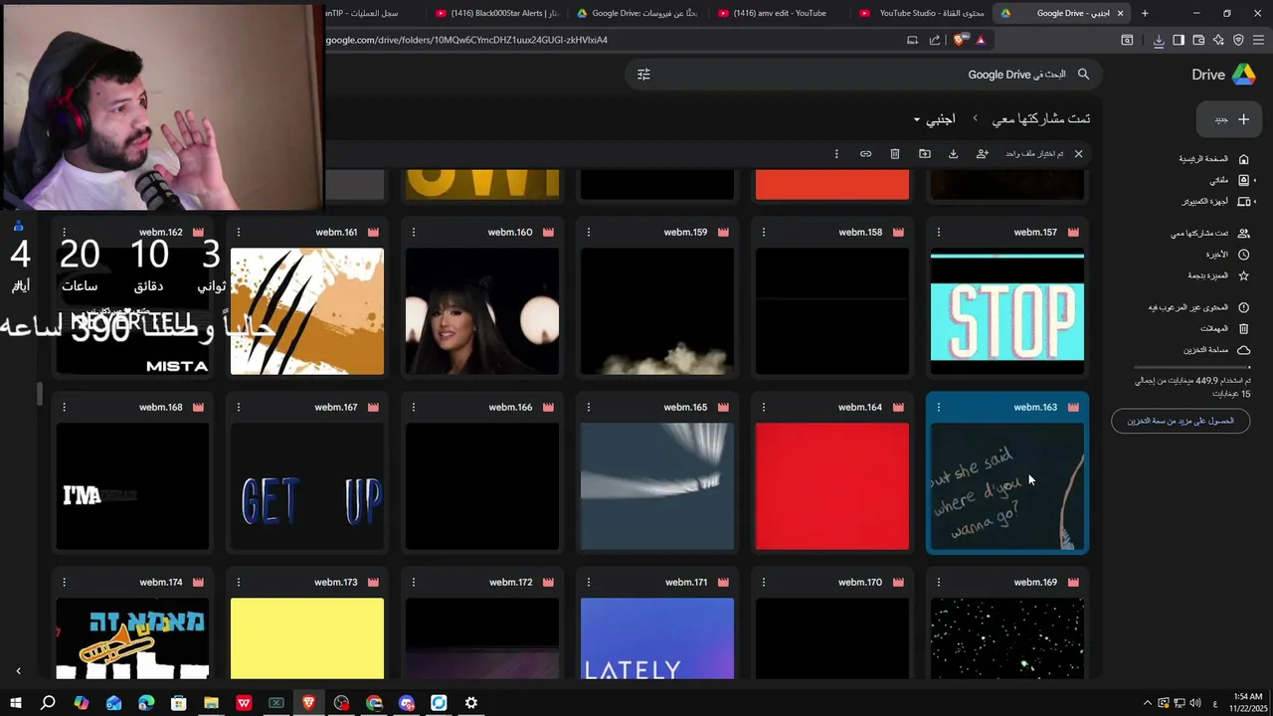Click the New (جديد) button

(1229, 119)
